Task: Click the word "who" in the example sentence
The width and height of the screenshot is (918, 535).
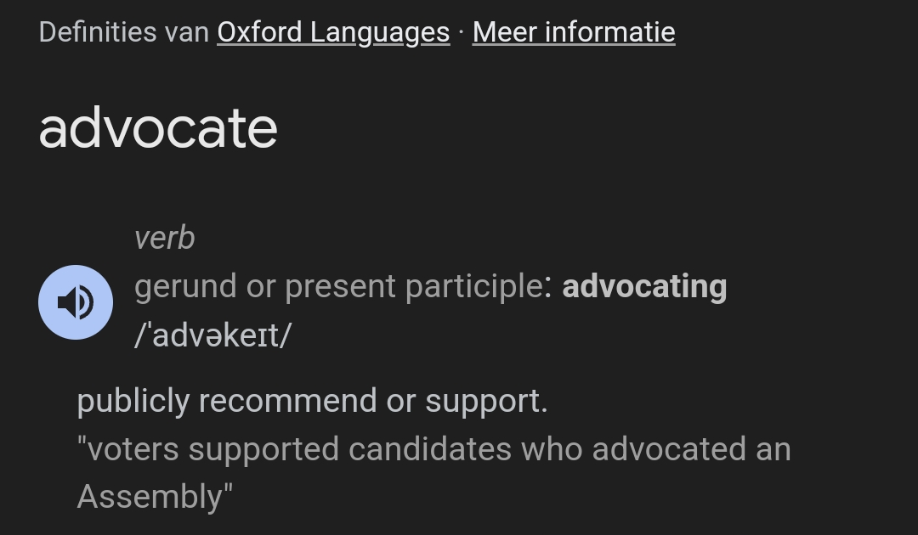Action: coord(551,449)
